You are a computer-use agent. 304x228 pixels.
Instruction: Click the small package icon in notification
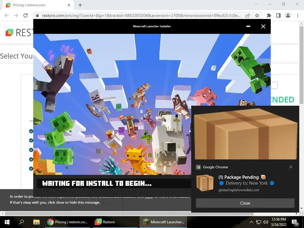pos(205,183)
